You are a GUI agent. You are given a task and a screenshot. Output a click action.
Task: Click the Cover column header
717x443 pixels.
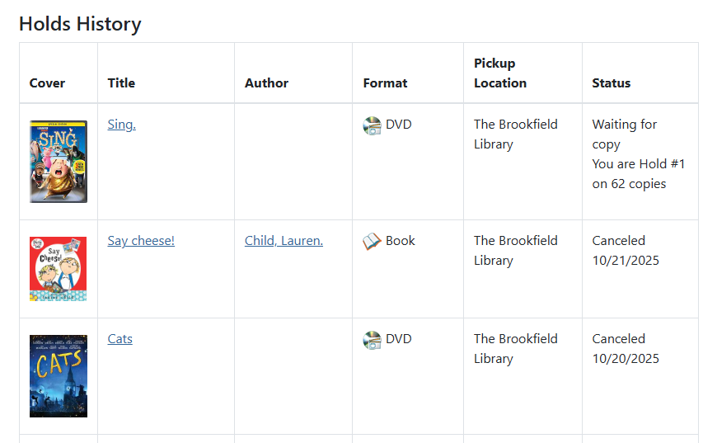[47, 83]
